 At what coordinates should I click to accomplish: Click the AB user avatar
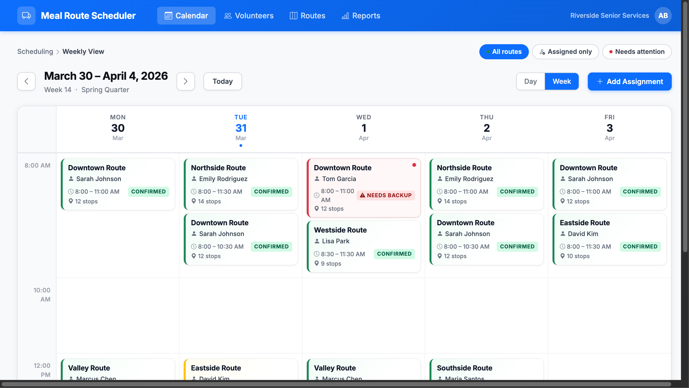click(x=663, y=16)
